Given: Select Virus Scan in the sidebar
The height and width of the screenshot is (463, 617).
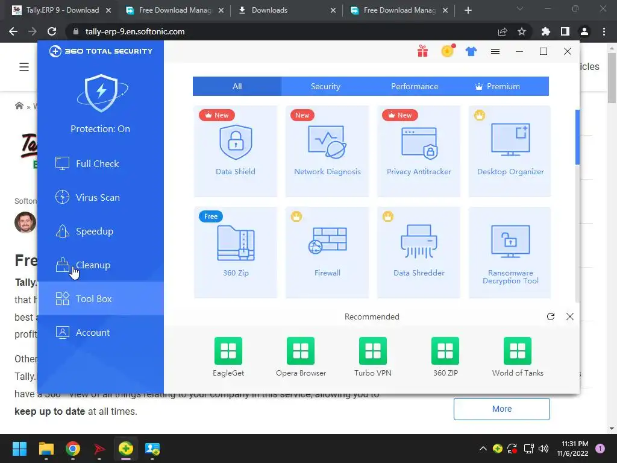Looking at the screenshot, I should [101, 197].
